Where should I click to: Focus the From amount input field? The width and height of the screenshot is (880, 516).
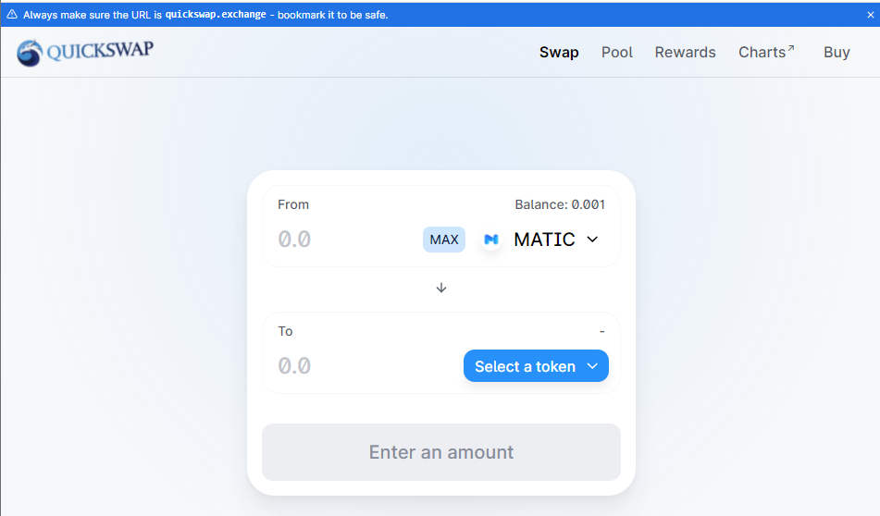342,240
